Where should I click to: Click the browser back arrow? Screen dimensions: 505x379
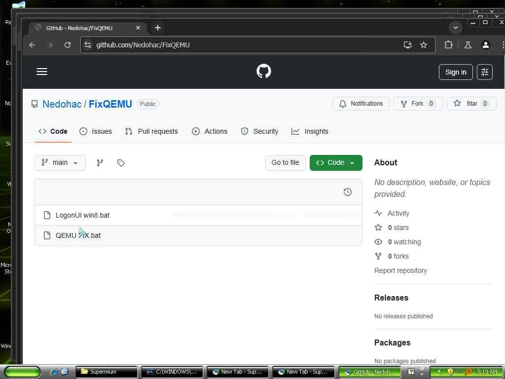[x=32, y=45]
